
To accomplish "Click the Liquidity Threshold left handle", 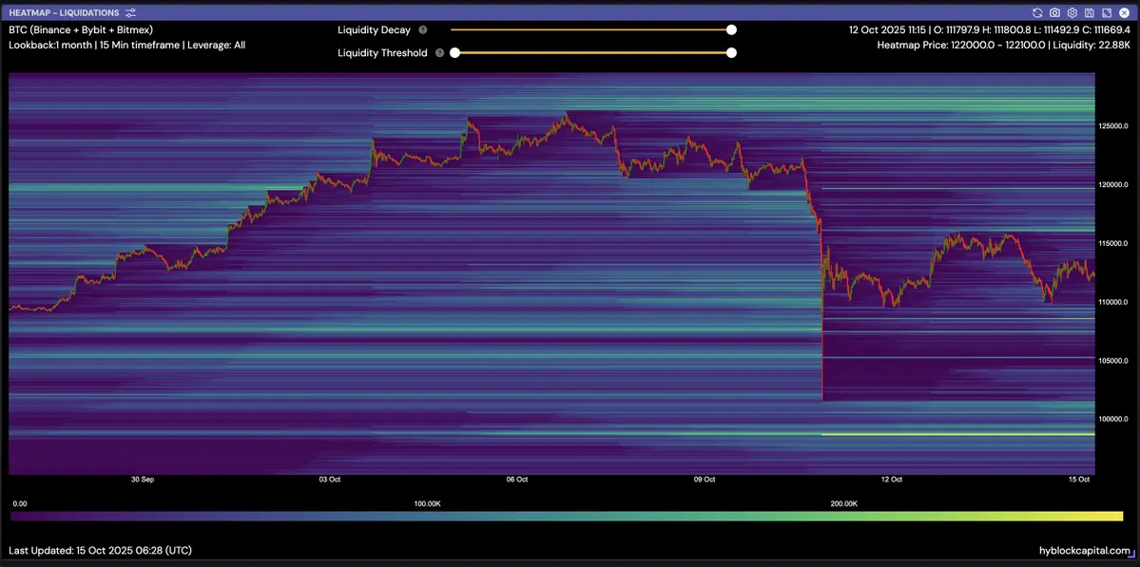I will click(x=455, y=52).
